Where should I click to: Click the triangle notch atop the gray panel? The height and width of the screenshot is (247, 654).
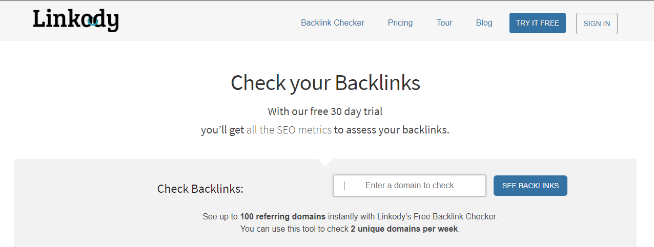point(325,162)
